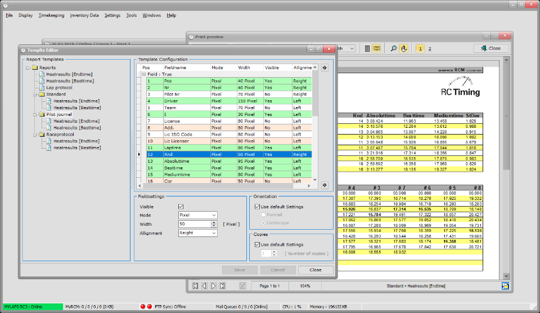This screenshot has height=313, width=540.
Task: Open the Allignment dropdown showing Reight
Action: (x=197, y=233)
